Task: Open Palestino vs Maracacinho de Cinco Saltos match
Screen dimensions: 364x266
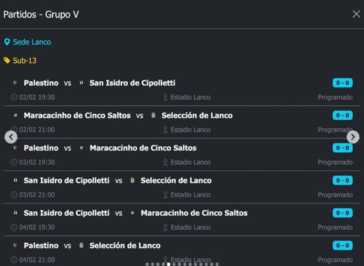Action: click(x=110, y=148)
